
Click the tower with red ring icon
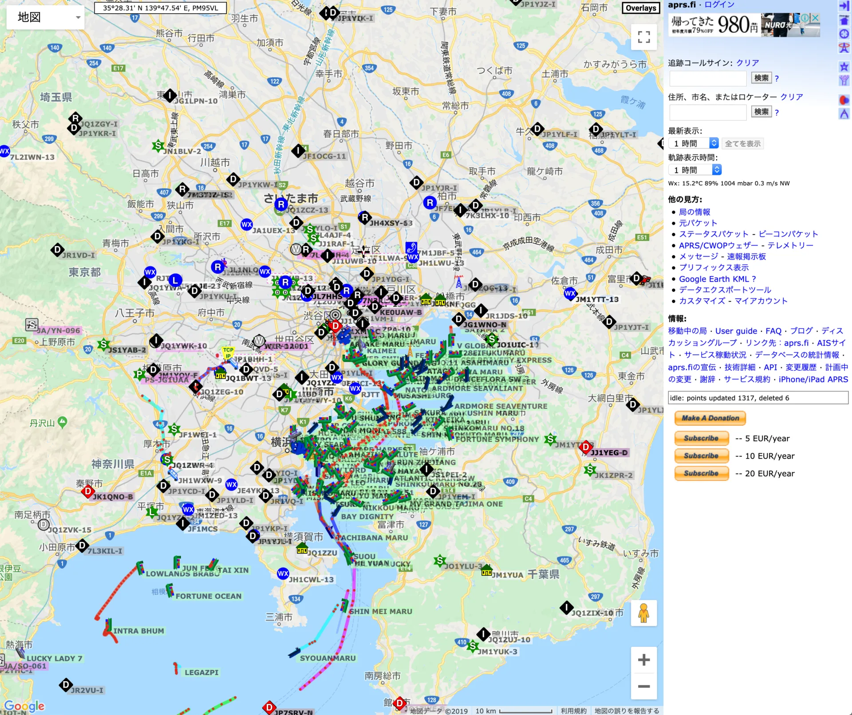(x=844, y=48)
